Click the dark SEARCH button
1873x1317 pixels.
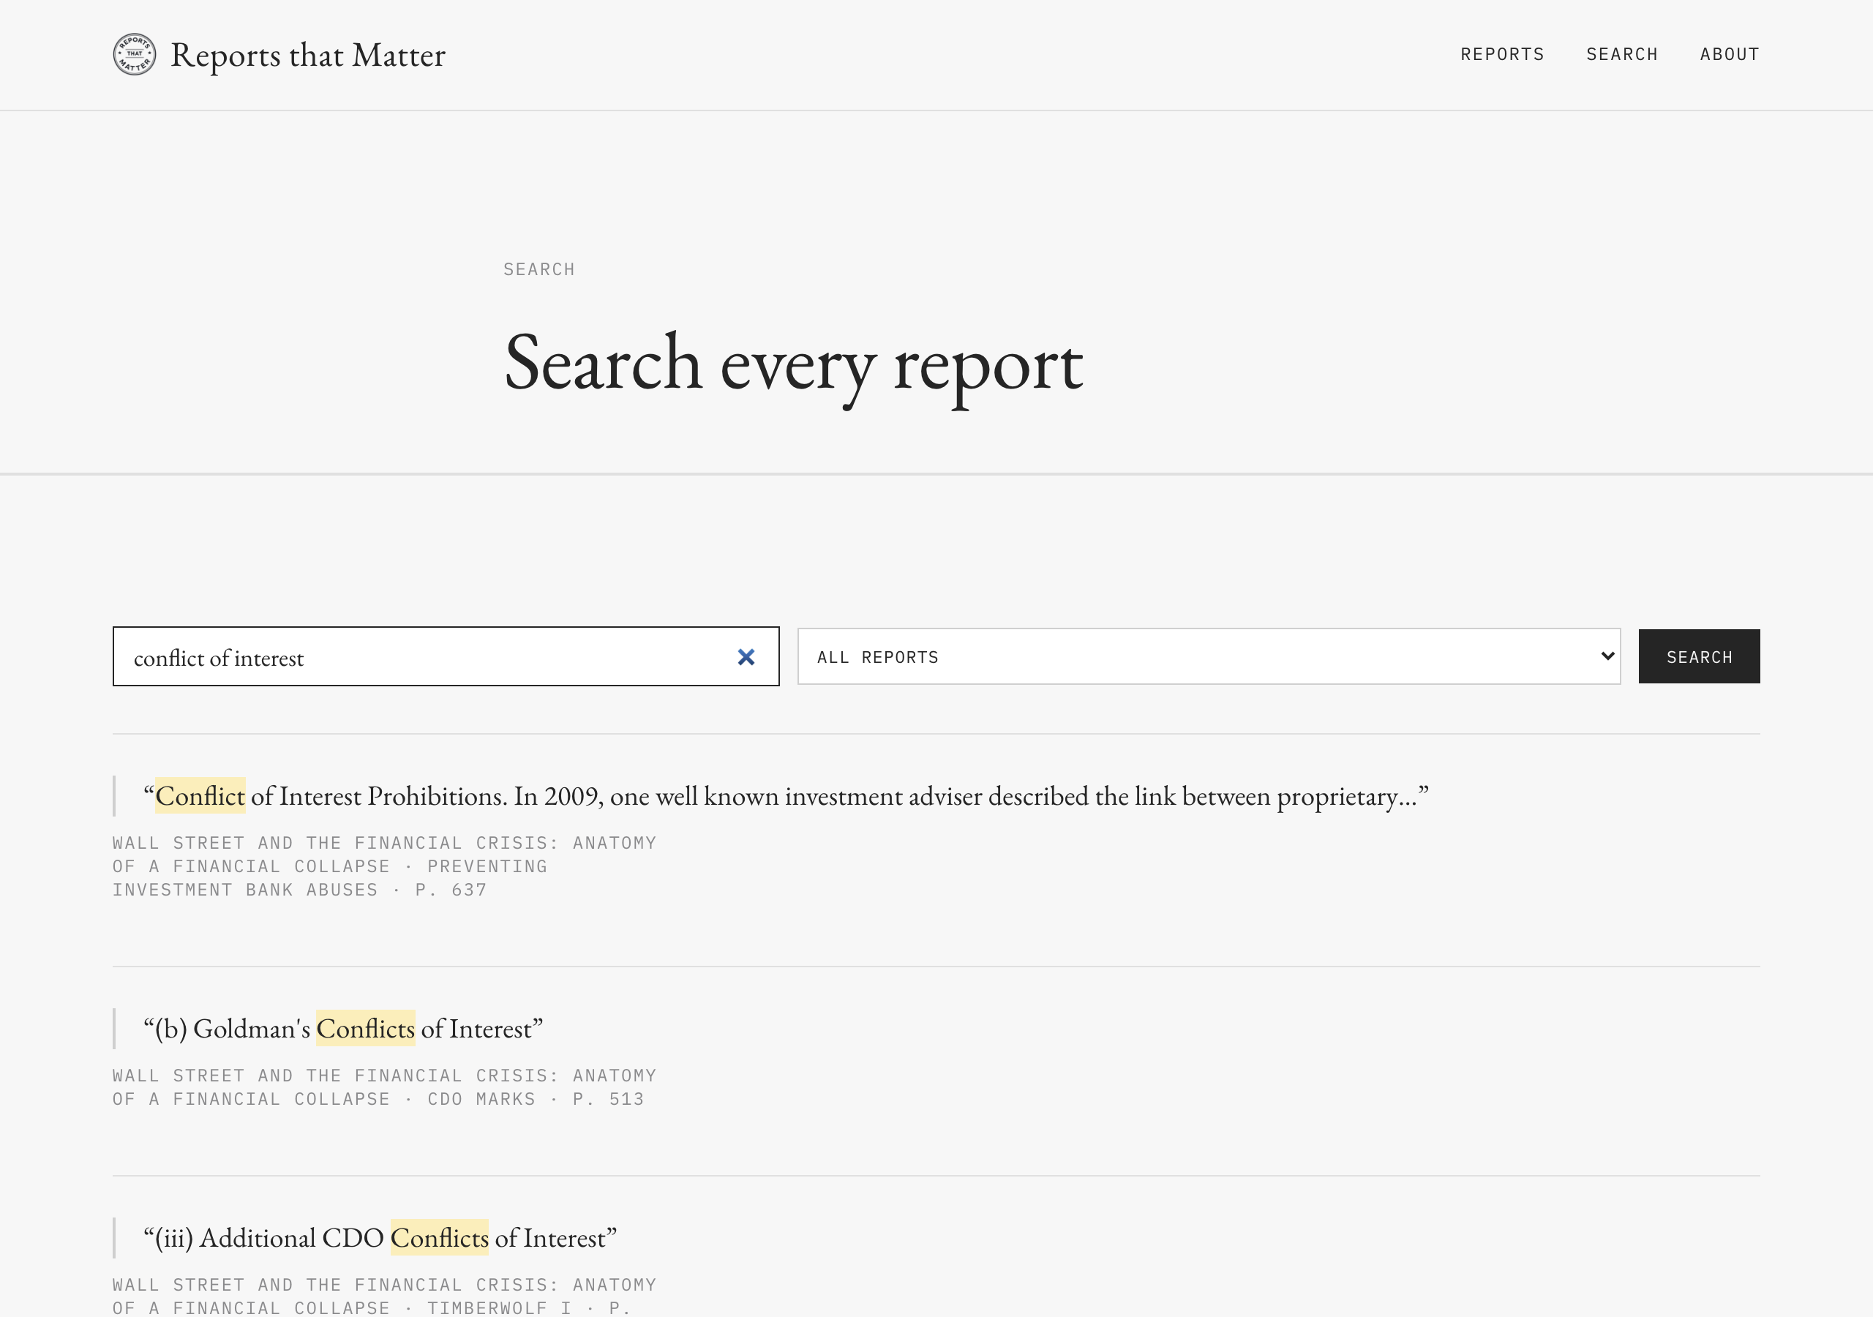pos(1698,656)
